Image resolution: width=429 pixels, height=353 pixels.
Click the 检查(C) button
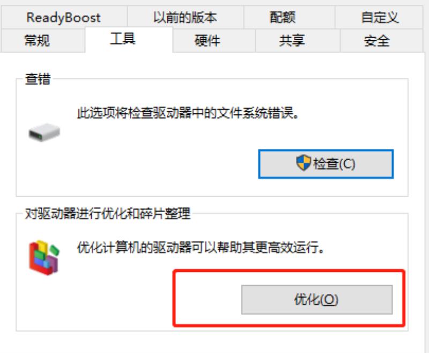coord(326,164)
